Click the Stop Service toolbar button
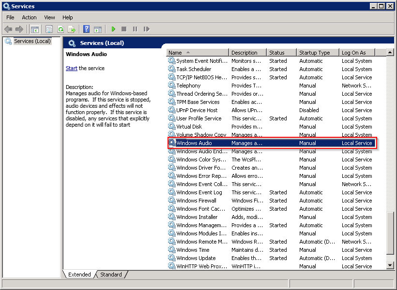397x290 pixels. [124, 29]
